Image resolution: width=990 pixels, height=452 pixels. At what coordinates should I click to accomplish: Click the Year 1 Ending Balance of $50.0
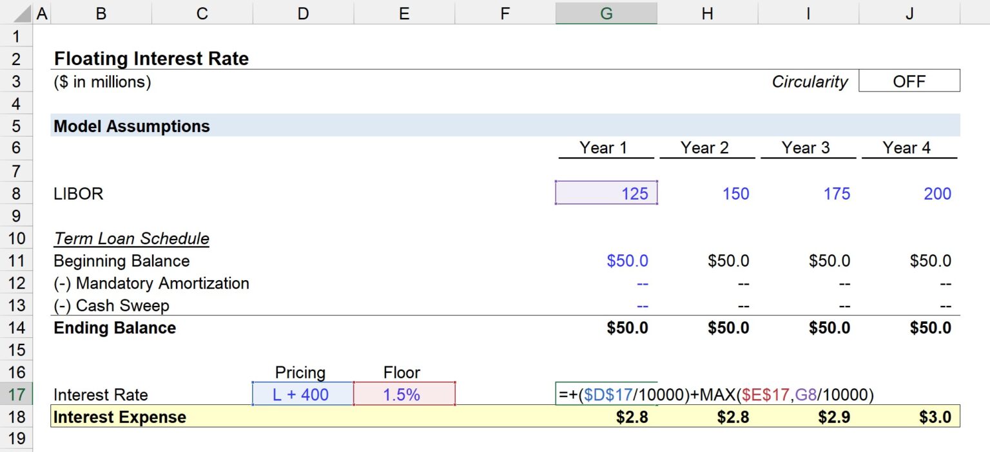[606, 328]
